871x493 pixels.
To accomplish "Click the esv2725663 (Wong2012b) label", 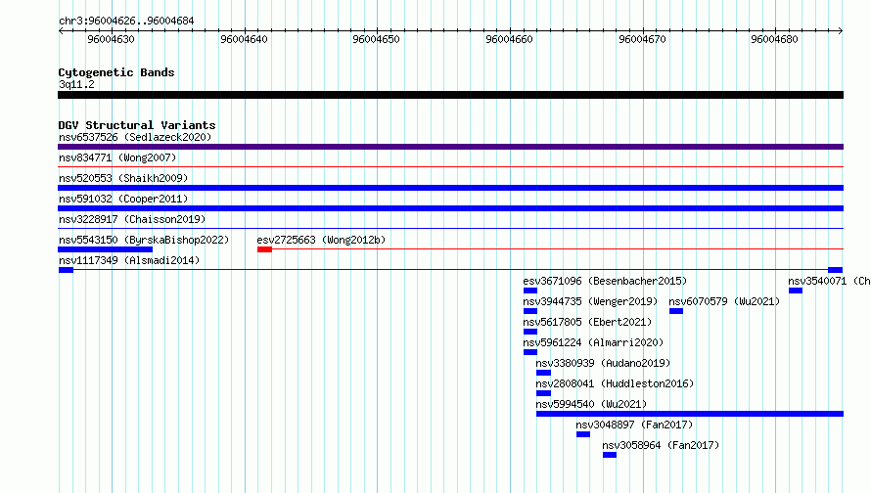I will (x=321, y=240).
